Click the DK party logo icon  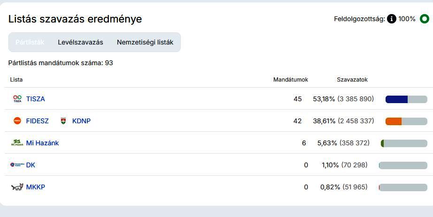[x=17, y=165]
